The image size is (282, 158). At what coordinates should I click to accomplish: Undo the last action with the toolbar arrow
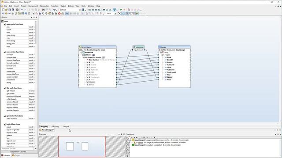pos(22,10)
